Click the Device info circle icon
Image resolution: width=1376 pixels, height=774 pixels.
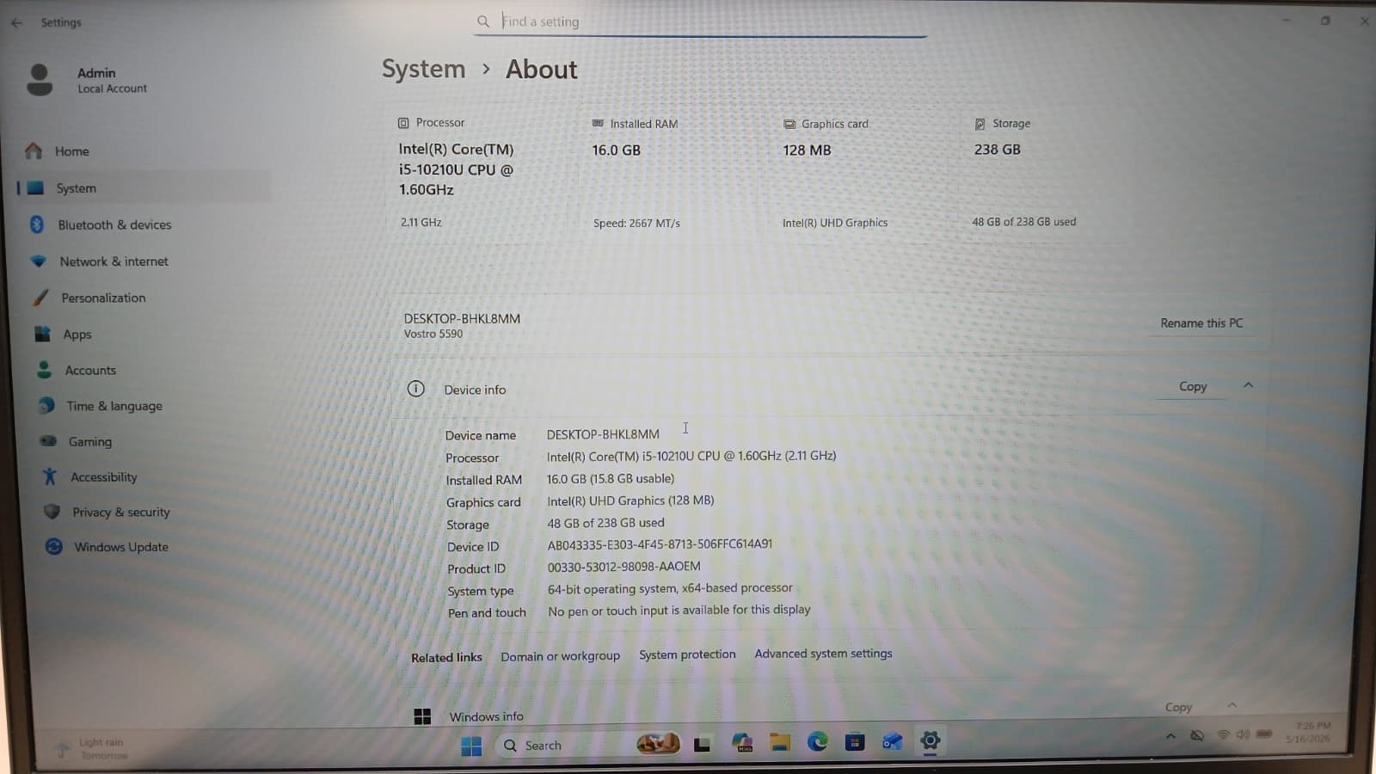tap(416, 389)
